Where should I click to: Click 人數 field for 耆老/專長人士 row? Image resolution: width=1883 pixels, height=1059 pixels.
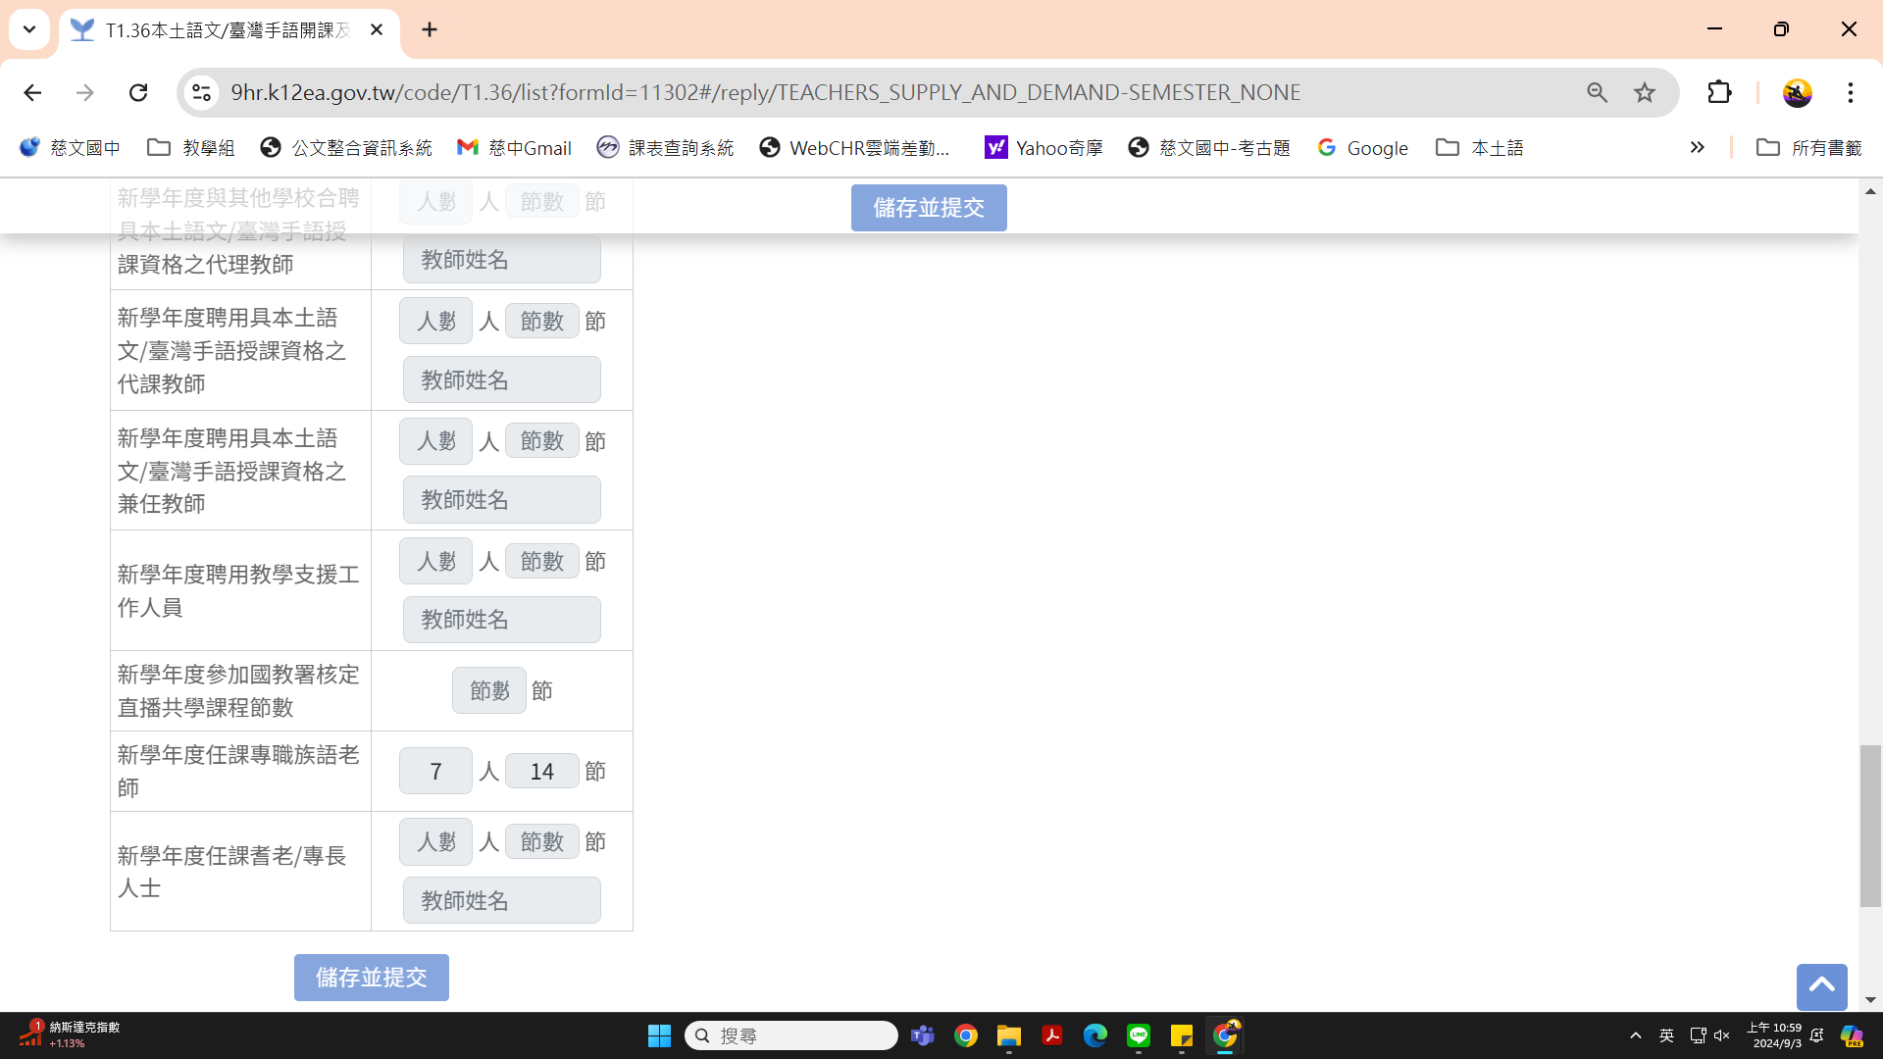(436, 841)
